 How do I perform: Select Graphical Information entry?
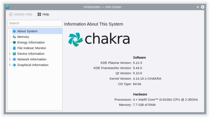click(x=37, y=65)
